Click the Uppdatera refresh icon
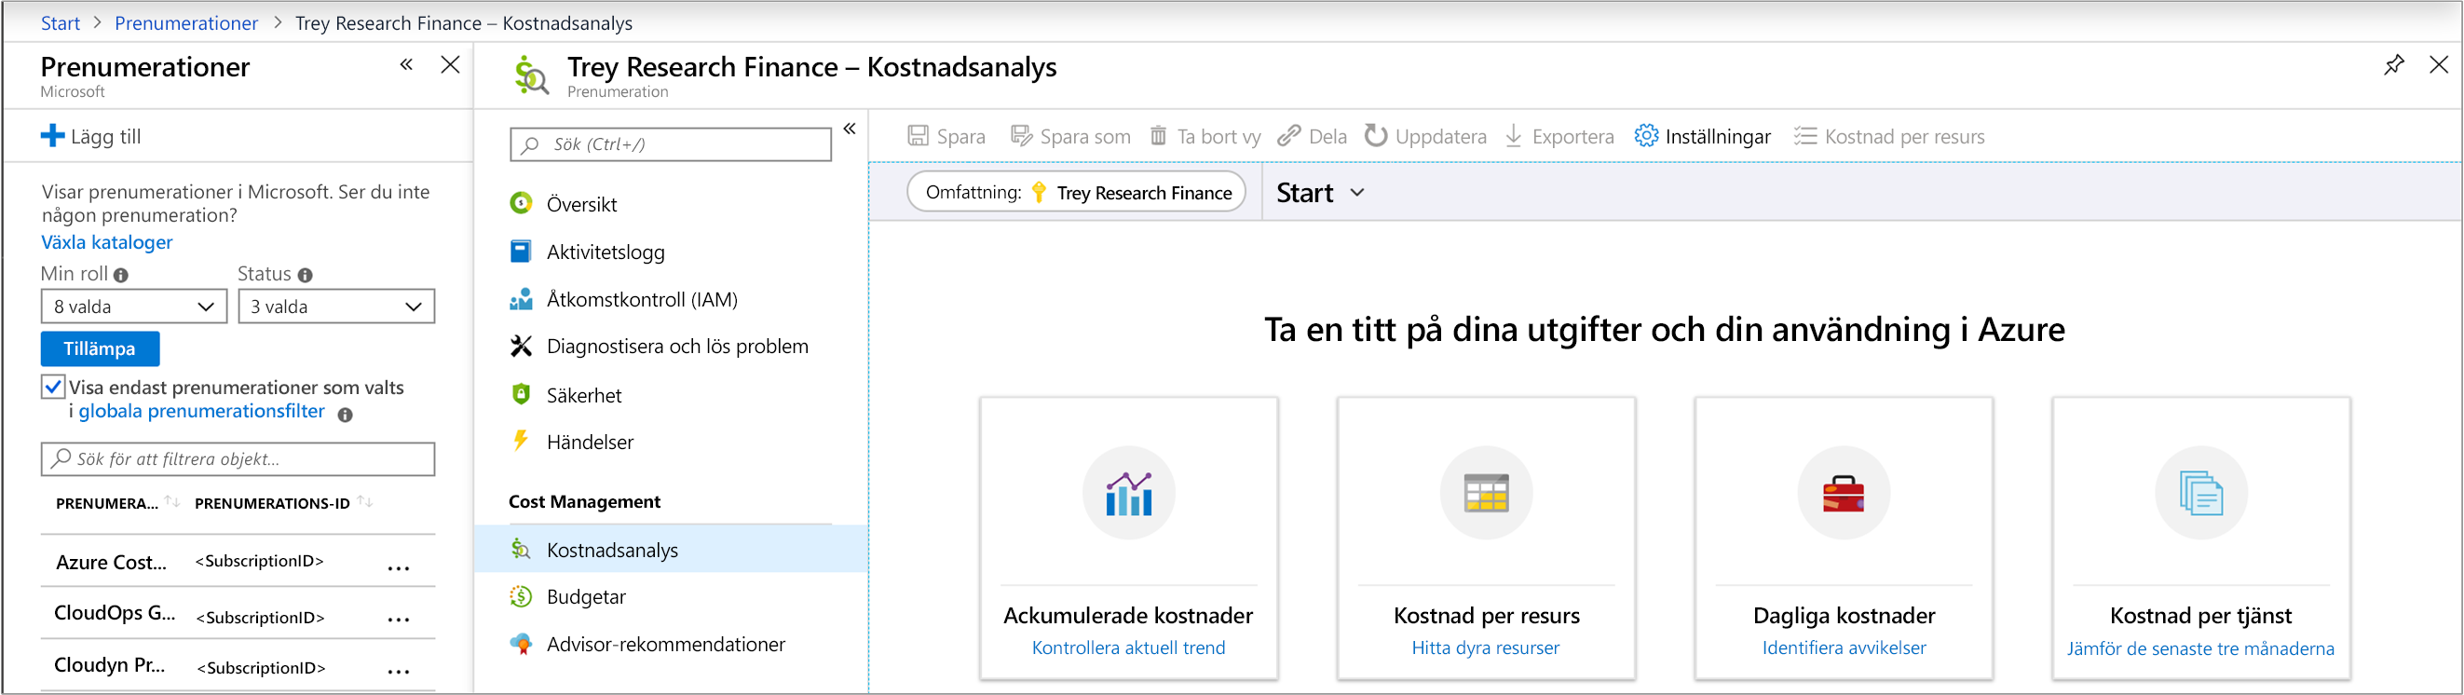This screenshot has width=2464, height=695. [x=1376, y=136]
